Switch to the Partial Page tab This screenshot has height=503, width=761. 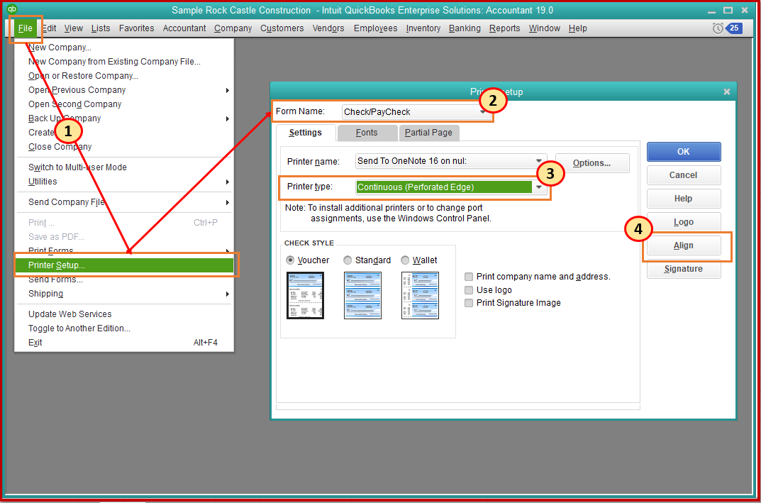click(x=428, y=133)
